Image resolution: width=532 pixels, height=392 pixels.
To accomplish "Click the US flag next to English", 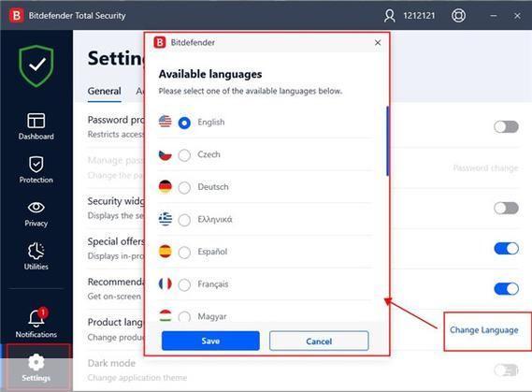I will pos(165,122).
